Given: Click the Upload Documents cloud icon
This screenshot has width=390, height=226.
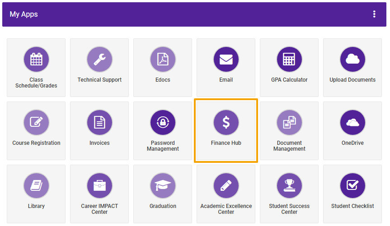Looking at the screenshot, I should [x=352, y=60].
